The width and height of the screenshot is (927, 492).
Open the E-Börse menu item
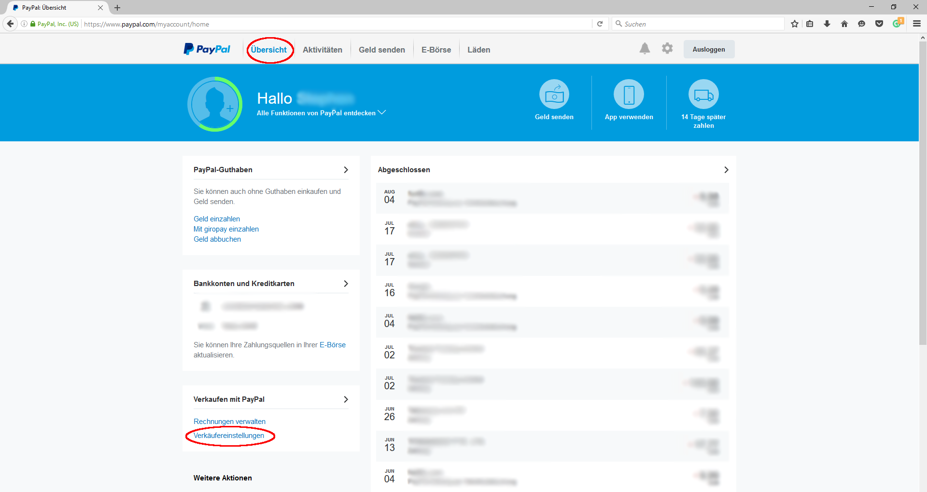point(436,50)
